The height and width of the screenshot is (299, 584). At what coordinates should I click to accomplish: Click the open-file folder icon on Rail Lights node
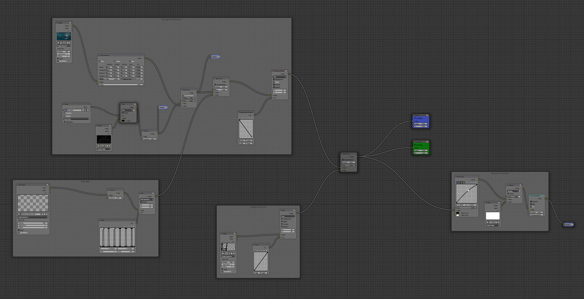click(x=45, y=214)
